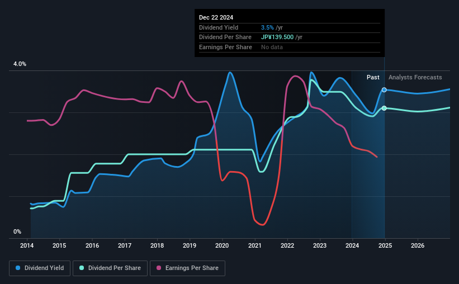This screenshot has width=459, height=284.
Task: Click the 2023 x-axis label
Action: pos(320,245)
